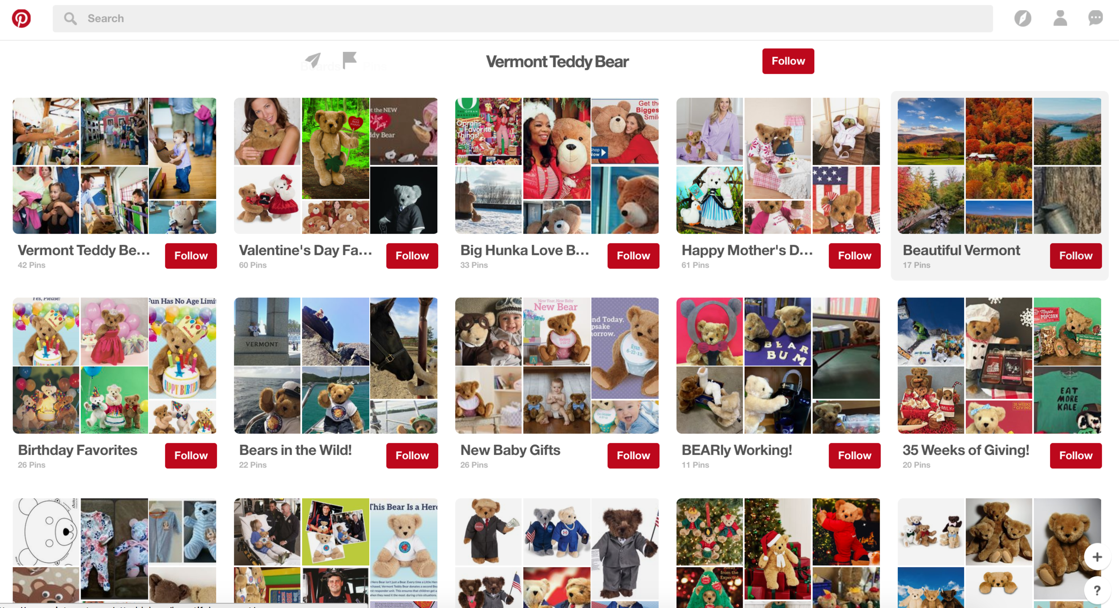The image size is (1119, 608).
Task: Open the profile person icon
Action: tap(1060, 18)
